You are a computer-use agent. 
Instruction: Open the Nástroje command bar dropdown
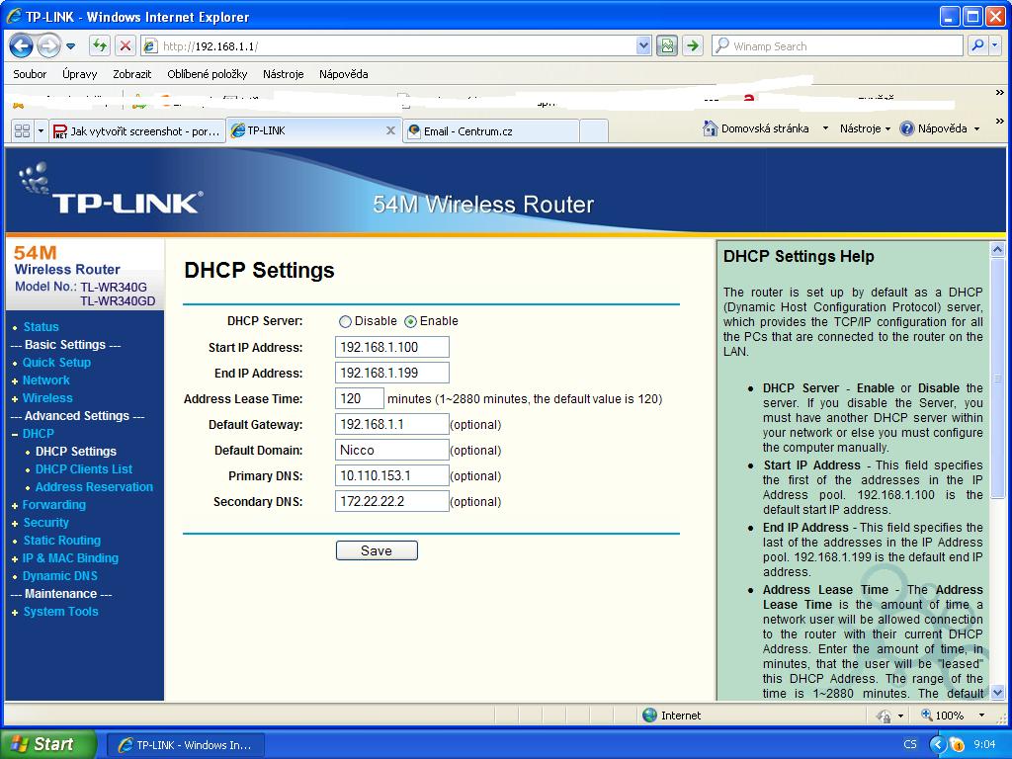(x=865, y=128)
